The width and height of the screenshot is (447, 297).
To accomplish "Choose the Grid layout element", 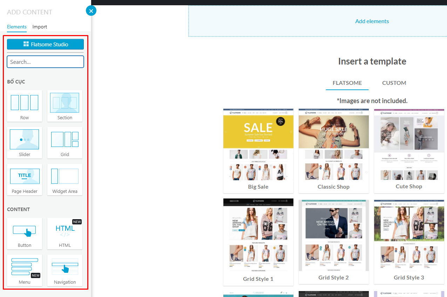I will click(65, 142).
